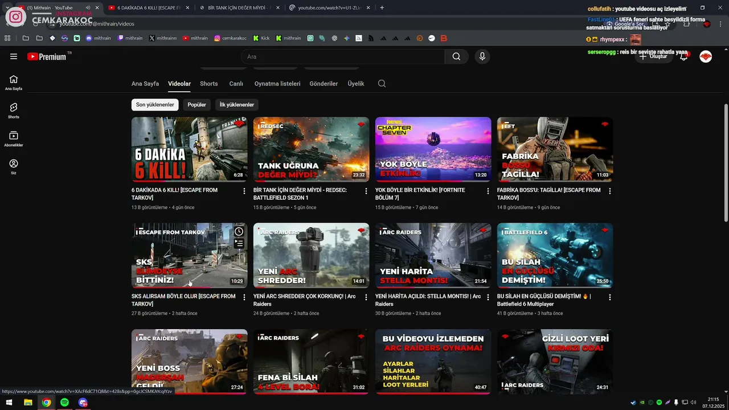Select the Popüler filter chip
Screen dimensions: 729x410
(196, 105)
